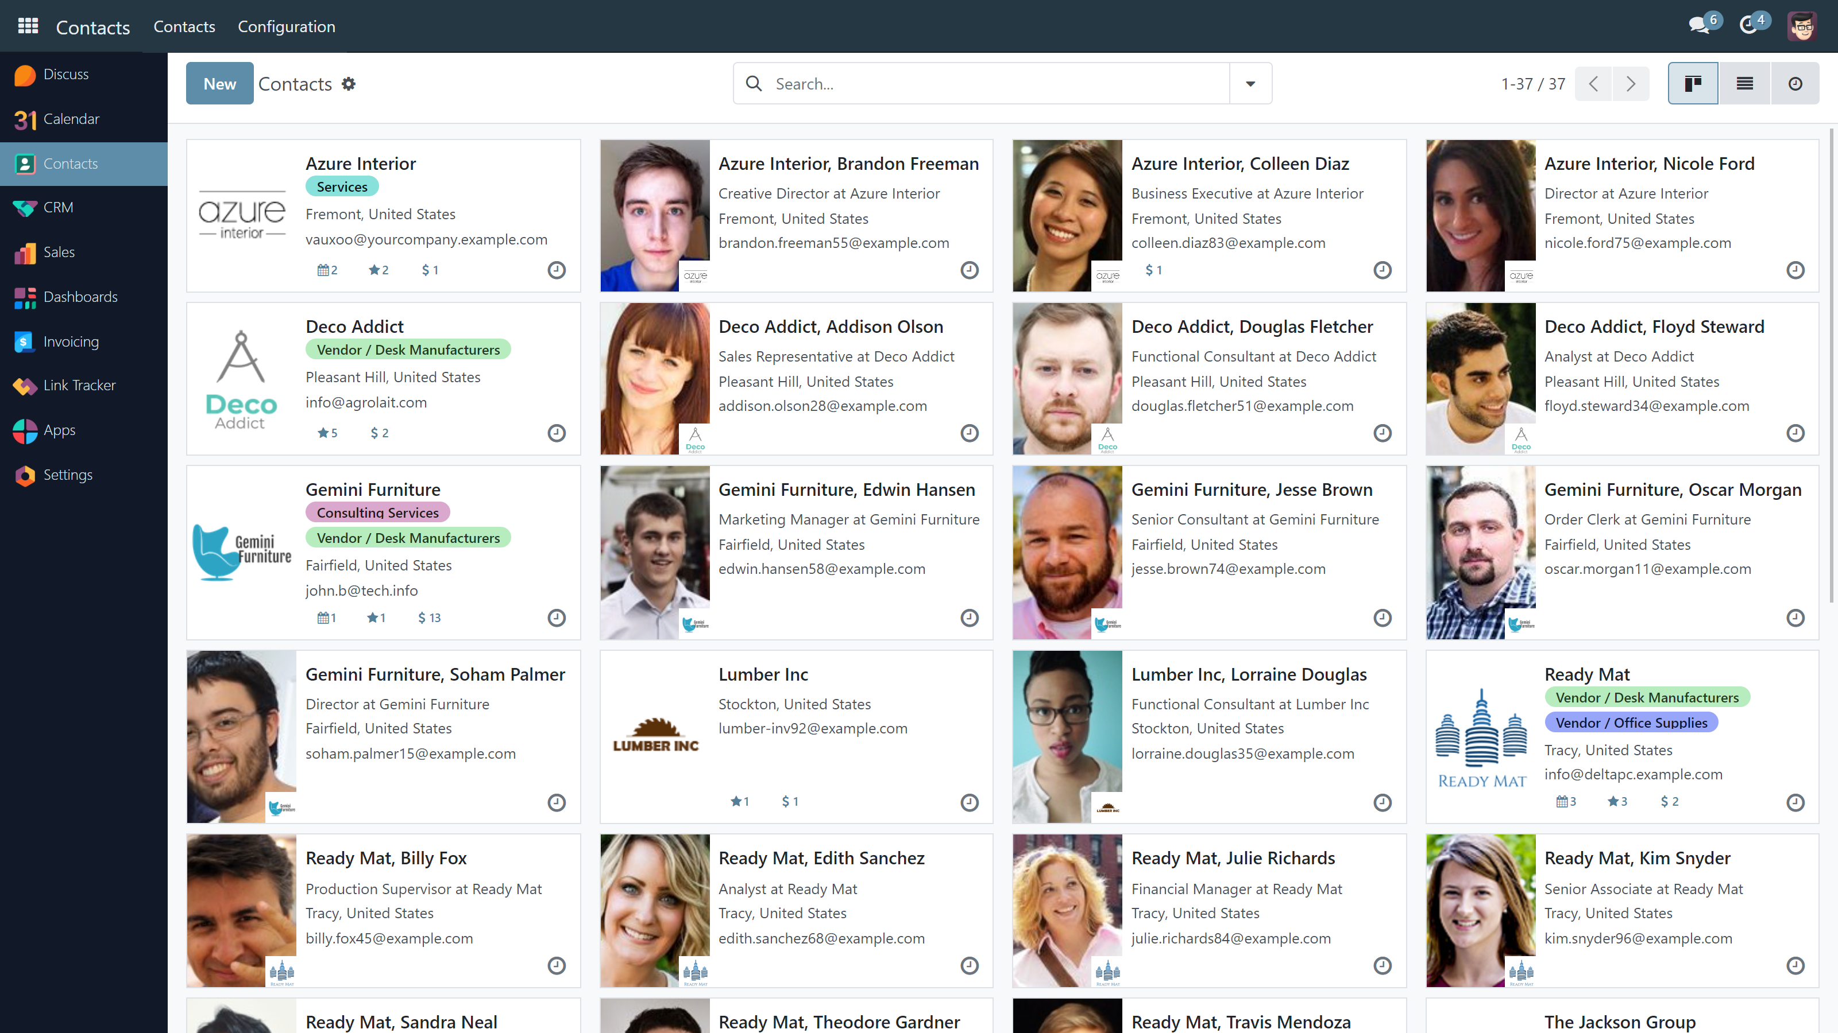Open the Discuss app in sidebar
The width and height of the screenshot is (1838, 1033).
pos(65,74)
